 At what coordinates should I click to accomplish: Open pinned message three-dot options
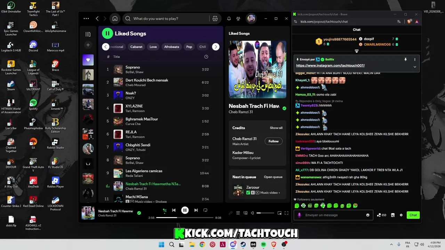coord(415,60)
